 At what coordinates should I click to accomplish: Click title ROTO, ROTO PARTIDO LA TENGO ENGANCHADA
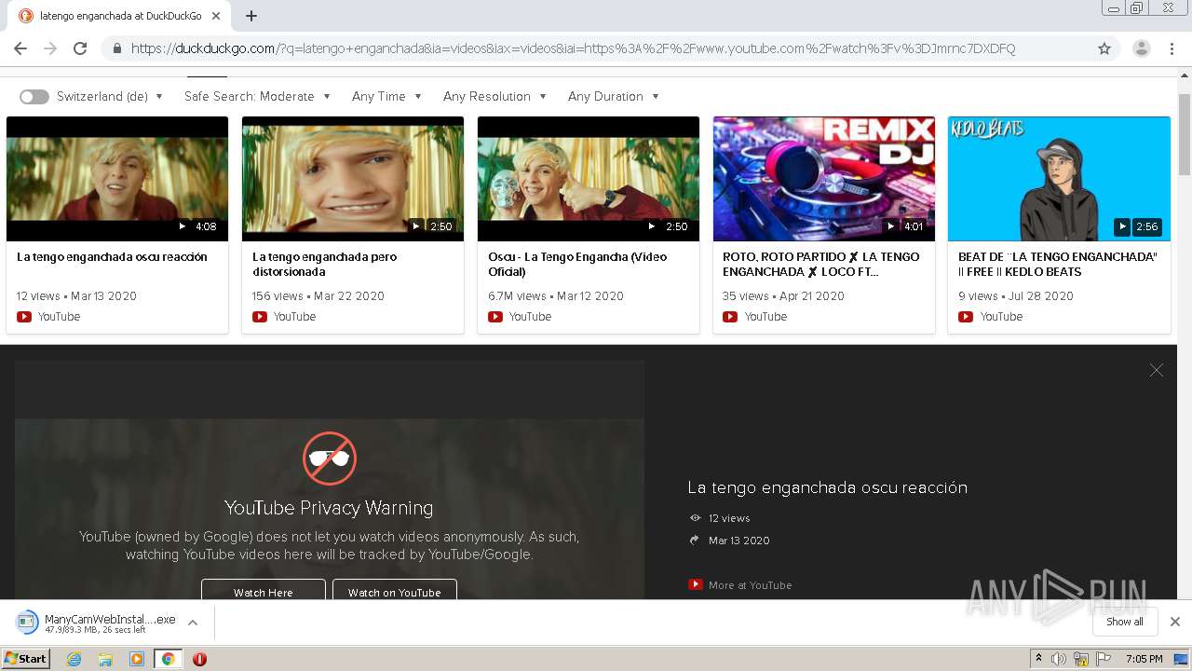coord(821,265)
